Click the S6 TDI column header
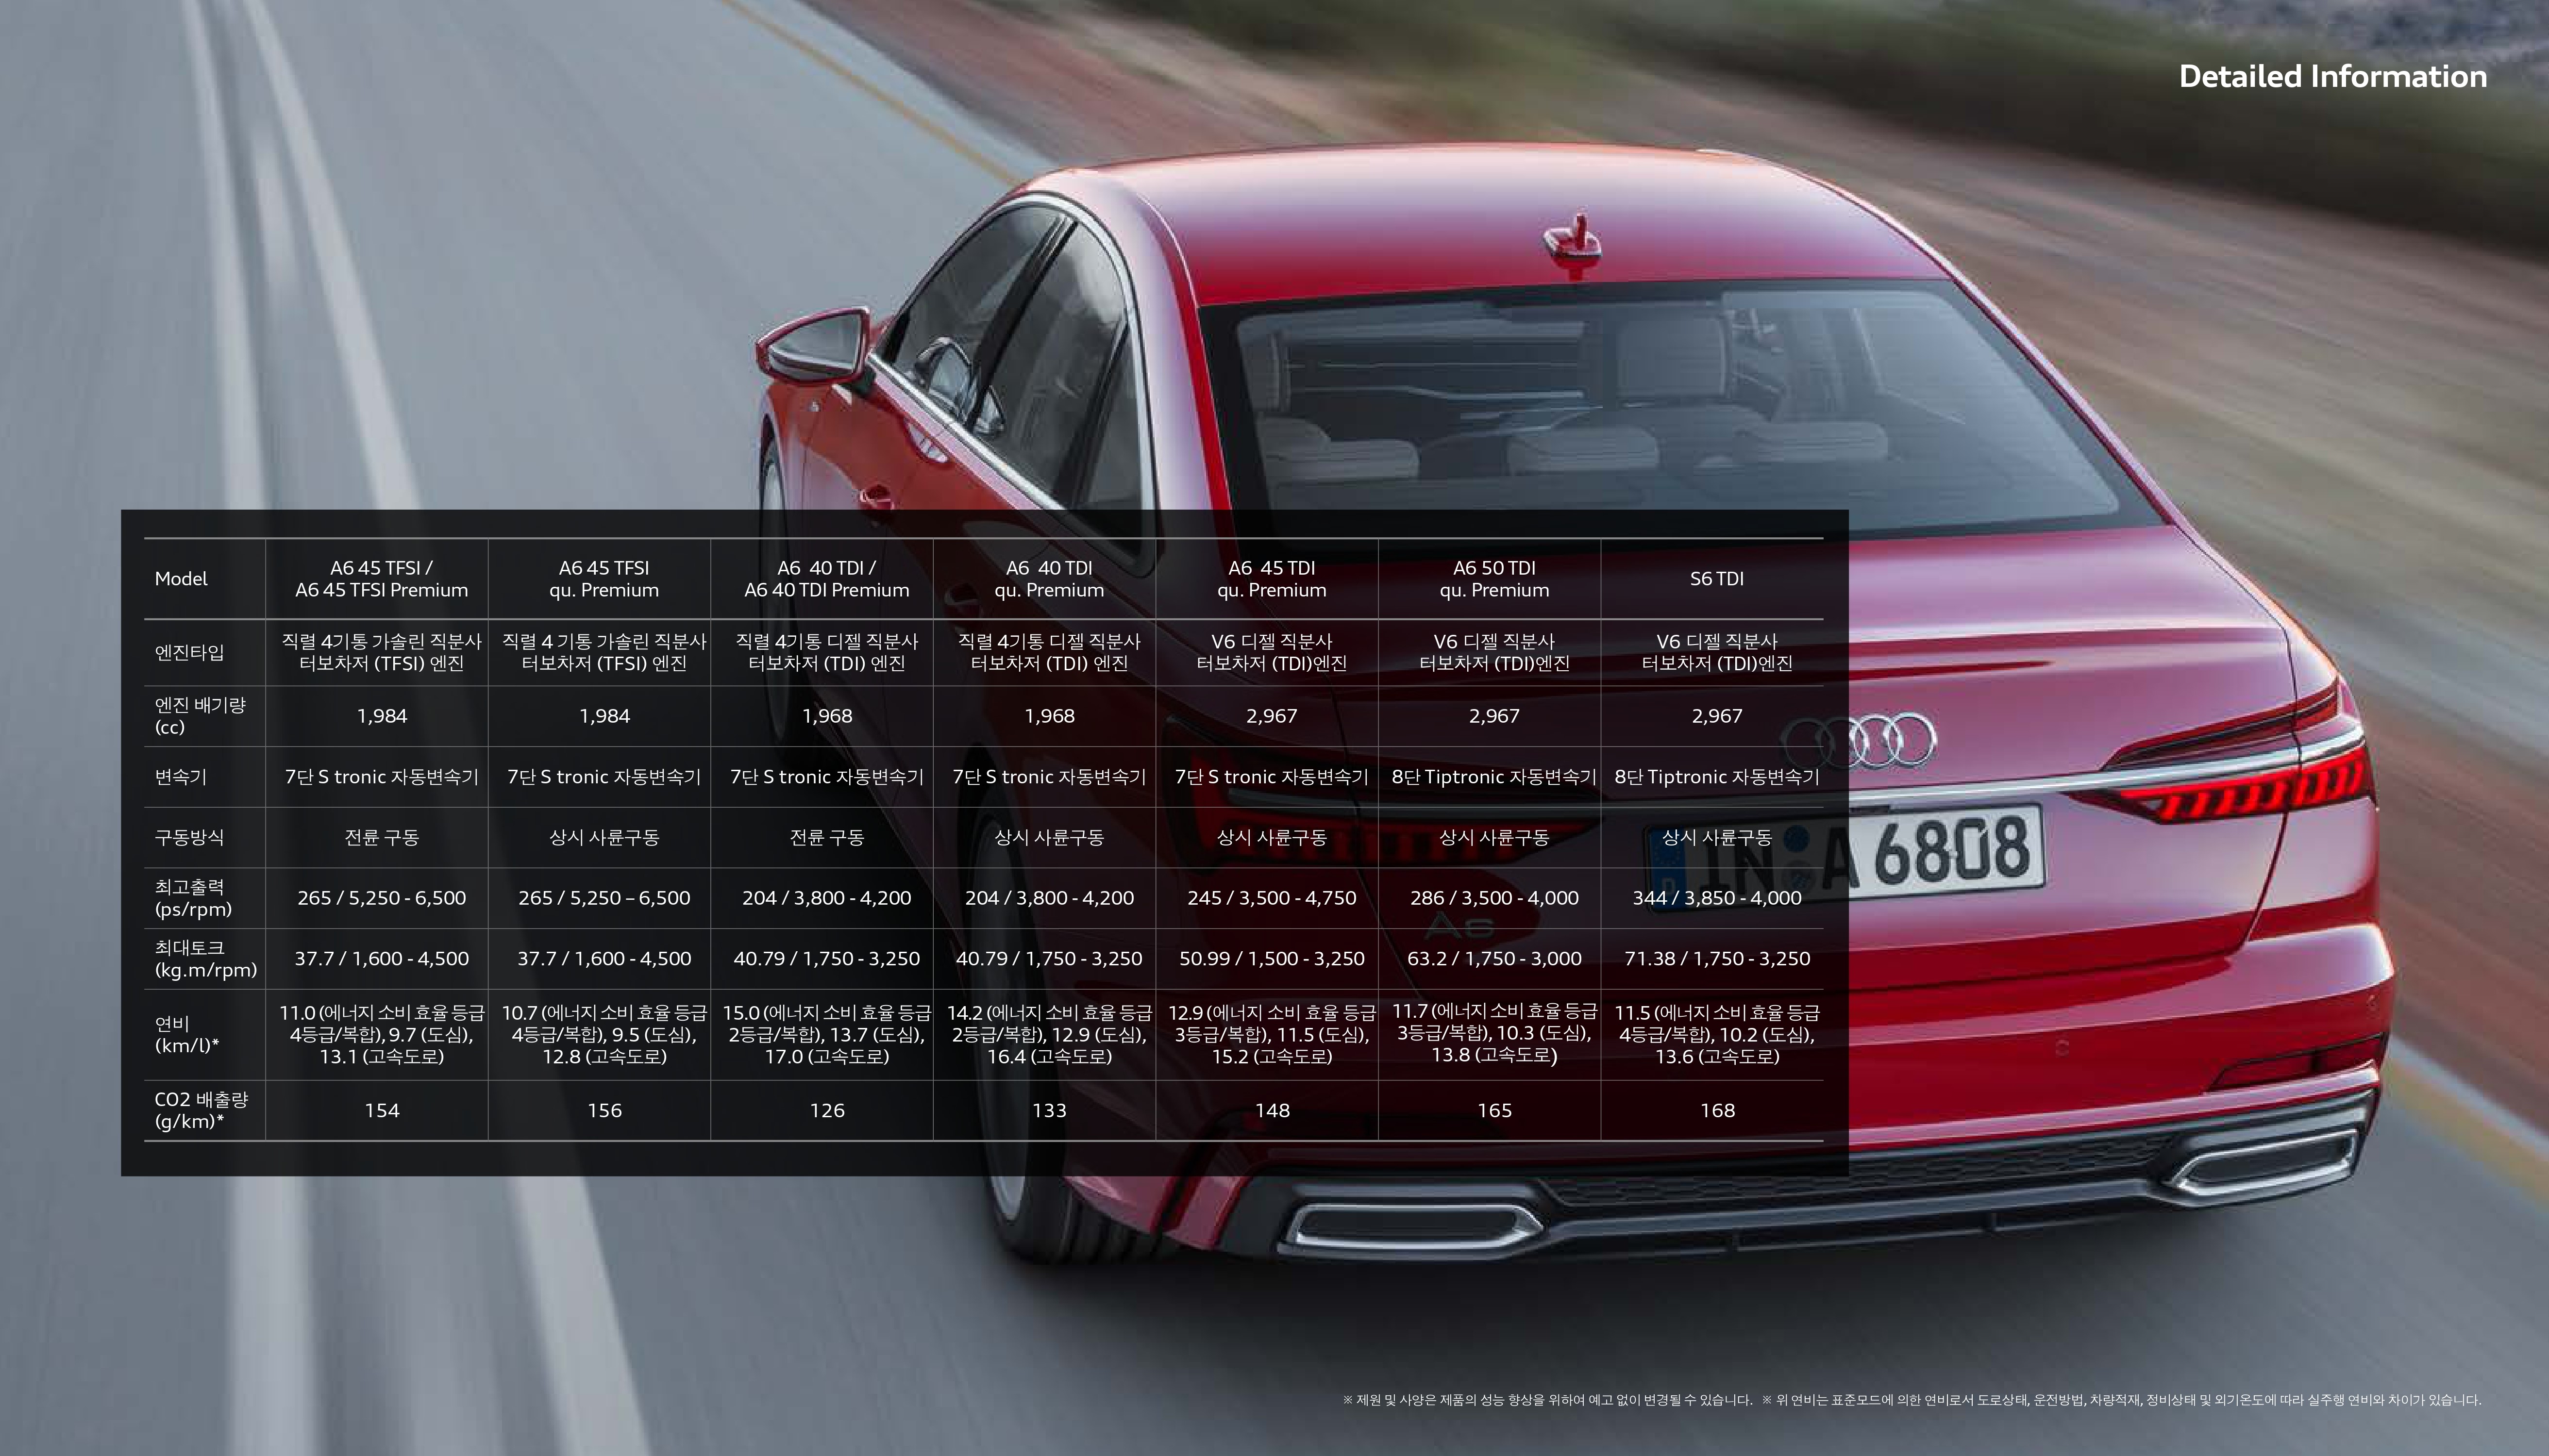This screenshot has height=1456, width=2549. pyautogui.click(x=1716, y=579)
